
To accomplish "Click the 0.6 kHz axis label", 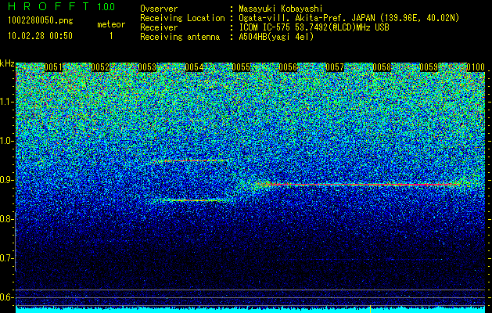I will pos(6,297).
